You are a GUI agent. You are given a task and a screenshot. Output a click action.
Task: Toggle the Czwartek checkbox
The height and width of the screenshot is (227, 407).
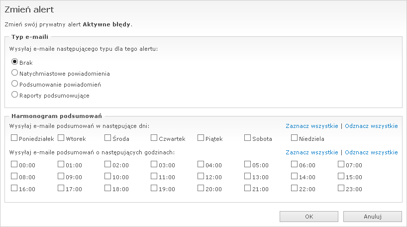(154, 138)
